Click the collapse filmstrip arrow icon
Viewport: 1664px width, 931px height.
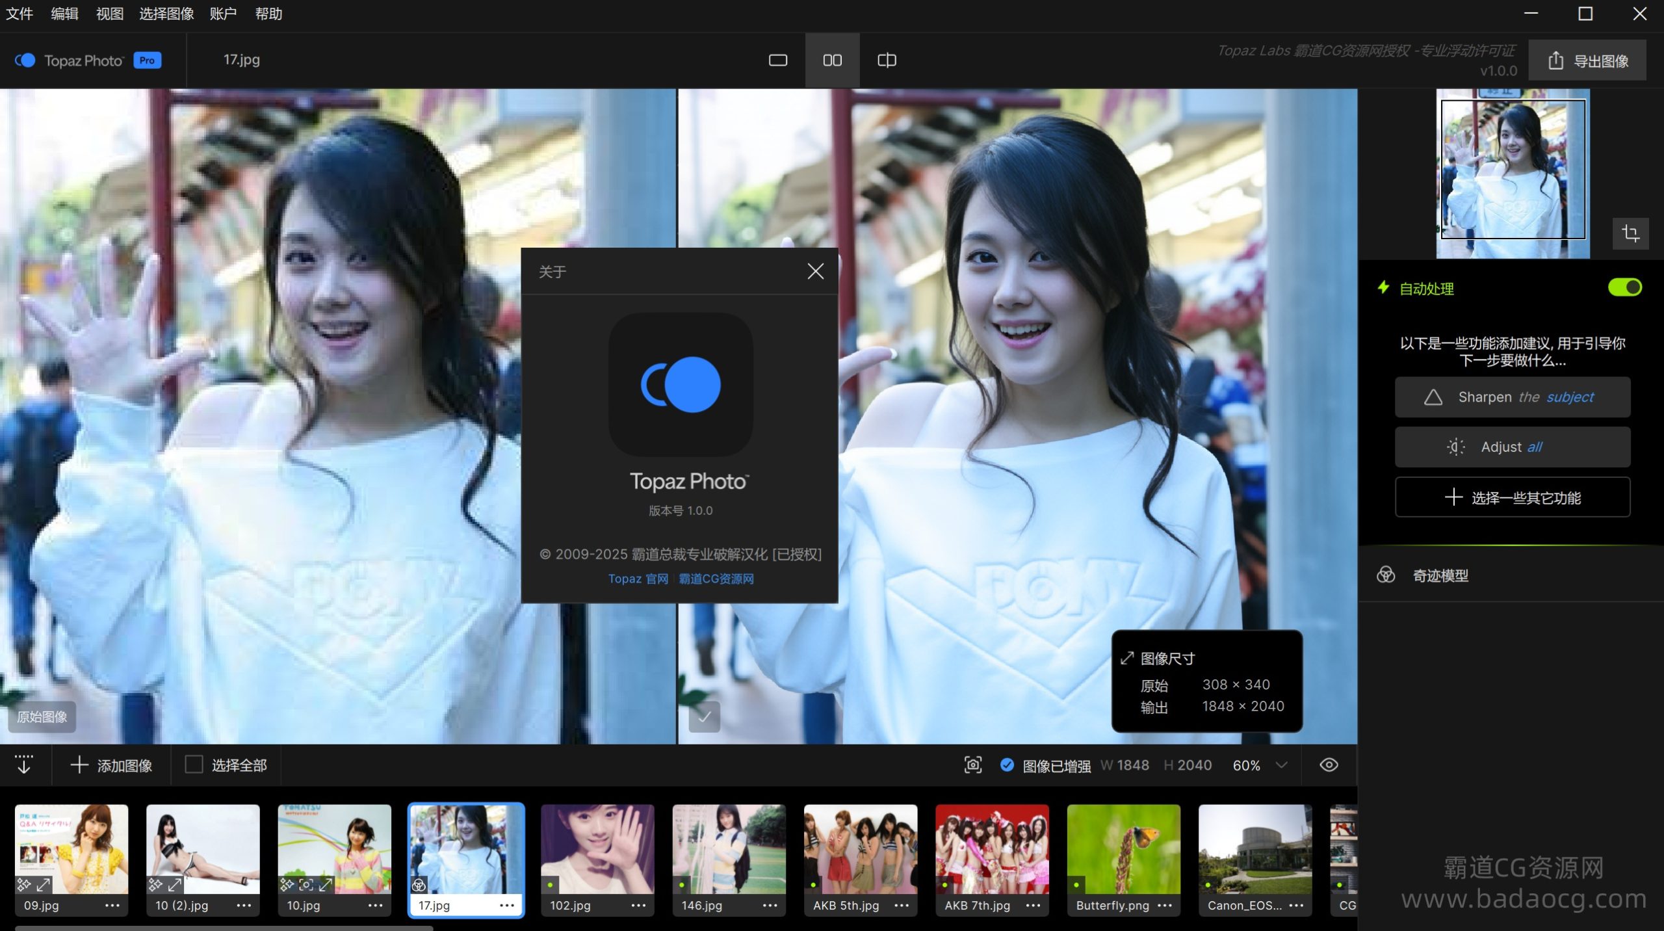coord(24,765)
